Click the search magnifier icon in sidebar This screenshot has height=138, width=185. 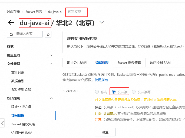(x=11, y=34)
